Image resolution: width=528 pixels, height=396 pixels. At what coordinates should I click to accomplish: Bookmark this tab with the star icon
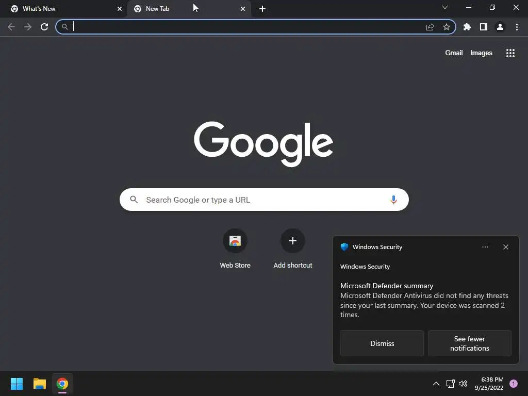[x=447, y=27]
